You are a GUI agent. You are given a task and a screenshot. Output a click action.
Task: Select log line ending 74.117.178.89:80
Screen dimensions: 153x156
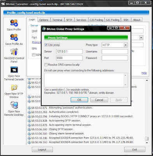tap(91, 142)
